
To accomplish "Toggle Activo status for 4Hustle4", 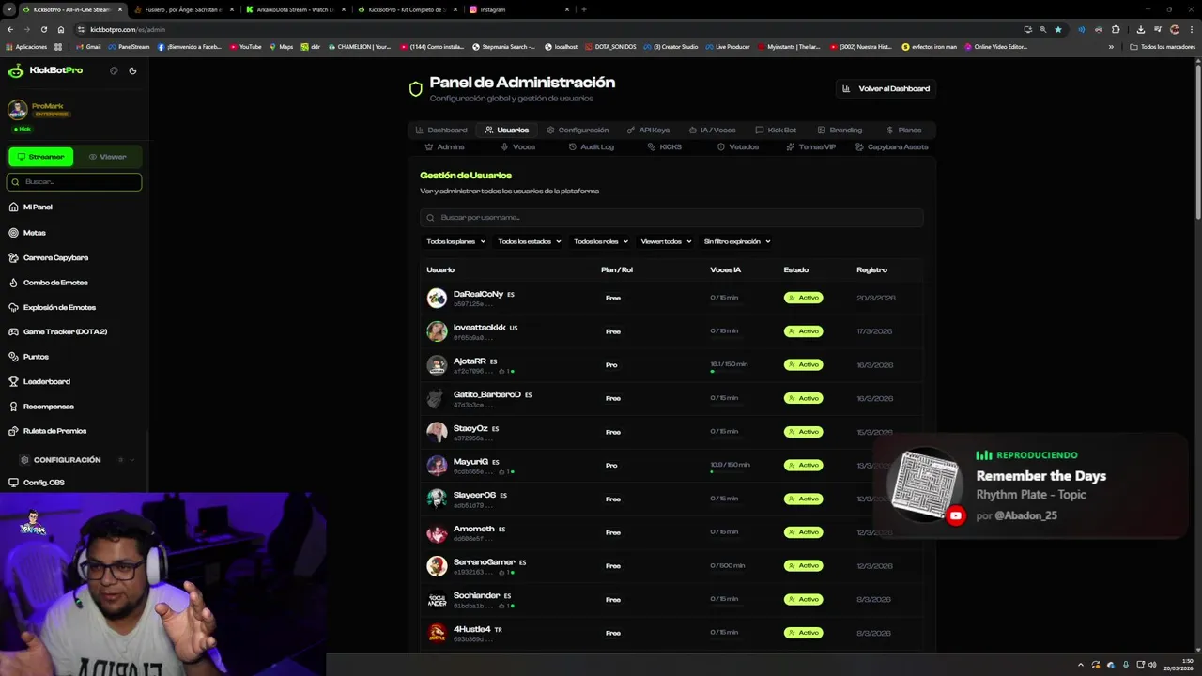I will [x=804, y=633].
